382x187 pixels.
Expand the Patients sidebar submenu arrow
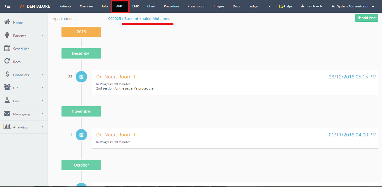pyautogui.click(x=42, y=35)
